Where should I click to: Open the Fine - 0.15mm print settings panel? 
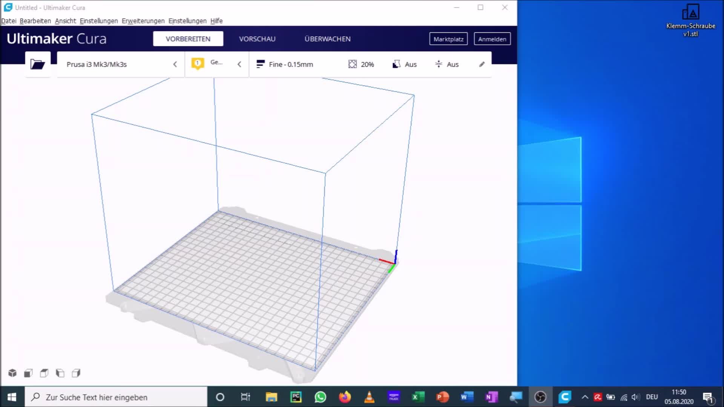[370, 64]
